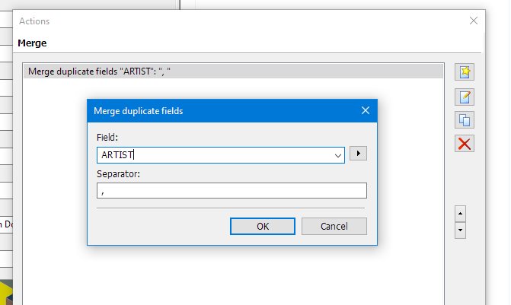Click the Separator input field
Screen dimensions: 511x305
click(x=232, y=190)
